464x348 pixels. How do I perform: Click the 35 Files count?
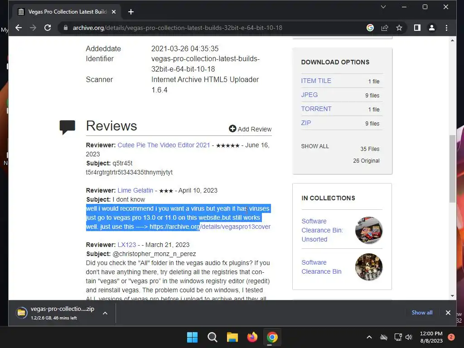tap(370, 149)
